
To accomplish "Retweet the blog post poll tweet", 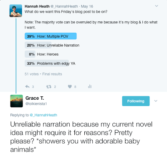I will [49, 87].
